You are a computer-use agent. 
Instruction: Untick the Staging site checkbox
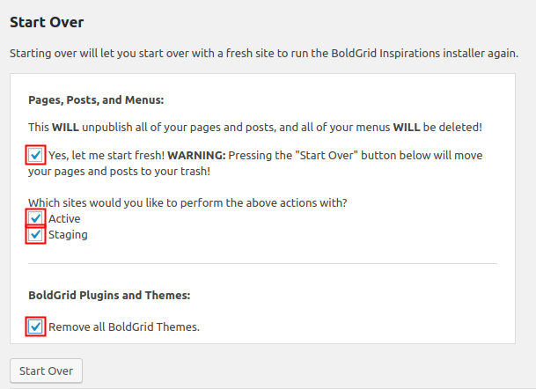point(36,235)
